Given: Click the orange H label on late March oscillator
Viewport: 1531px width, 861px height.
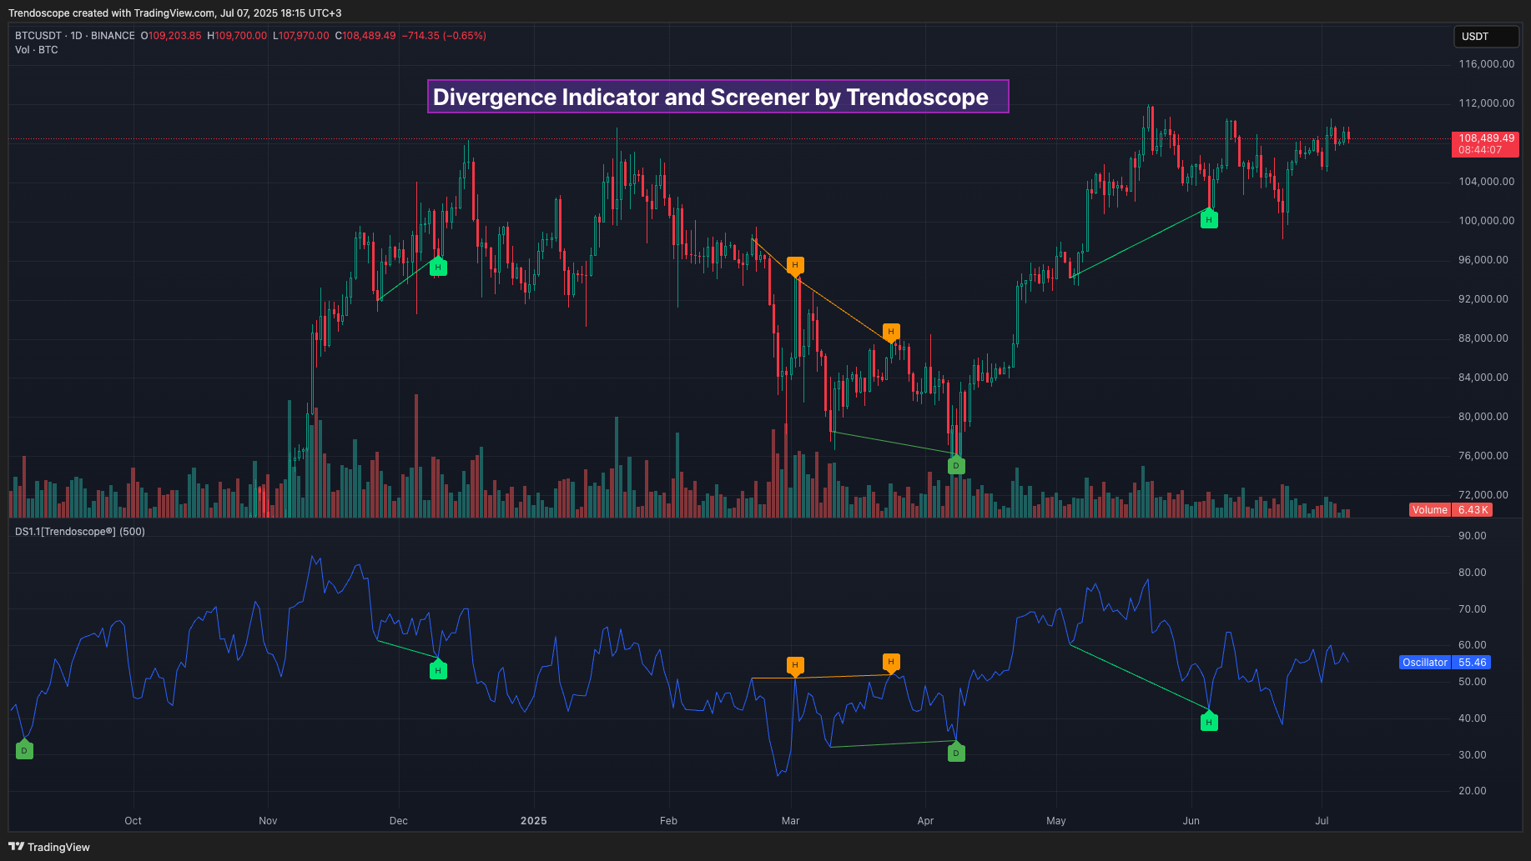Looking at the screenshot, I should point(891,663).
